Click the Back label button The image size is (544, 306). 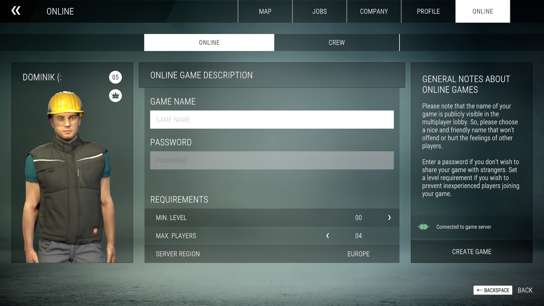(x=525, y=290)
